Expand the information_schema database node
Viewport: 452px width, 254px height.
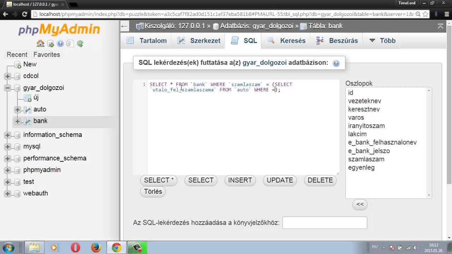point(7,135)
